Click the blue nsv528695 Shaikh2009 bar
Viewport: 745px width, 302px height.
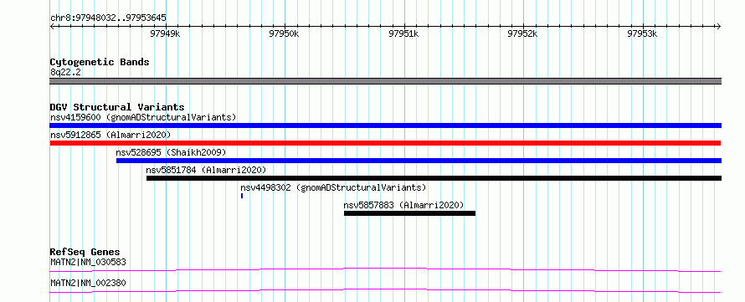419,161
